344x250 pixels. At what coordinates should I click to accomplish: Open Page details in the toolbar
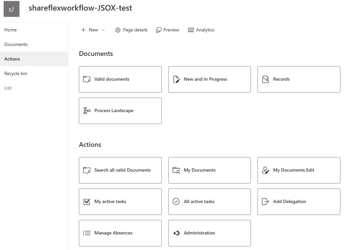[131, 30]
